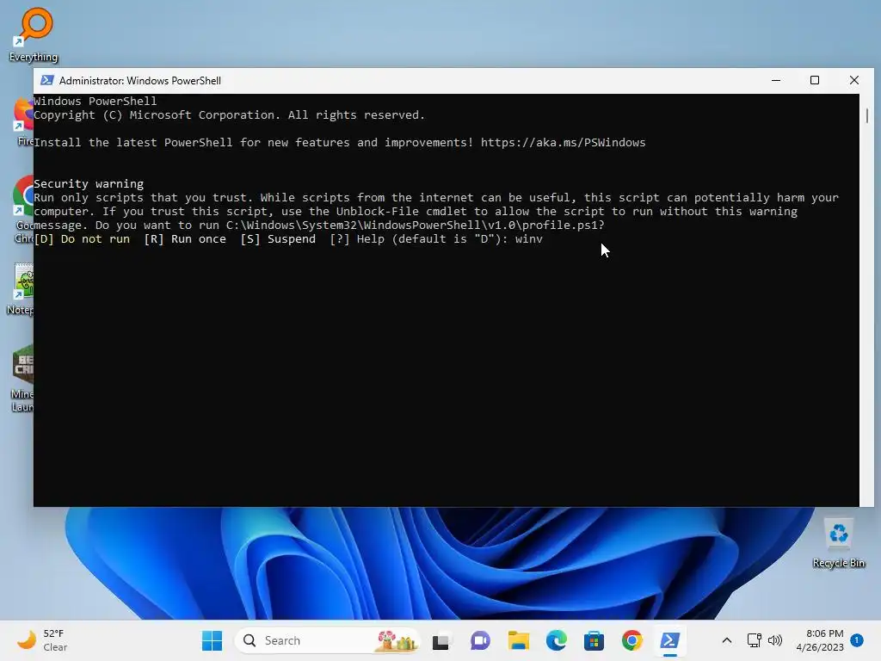This screenshot has height=661, width=881.
Task: Close the Administrator PowerShell window
Action: tap(854, 80)
